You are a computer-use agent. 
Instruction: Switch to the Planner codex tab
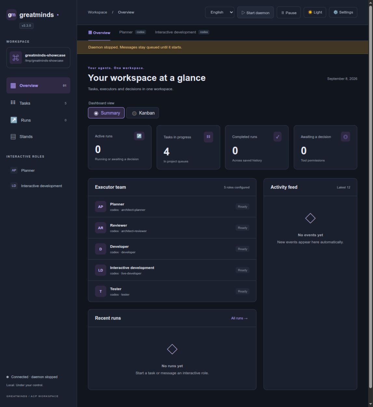132,32
